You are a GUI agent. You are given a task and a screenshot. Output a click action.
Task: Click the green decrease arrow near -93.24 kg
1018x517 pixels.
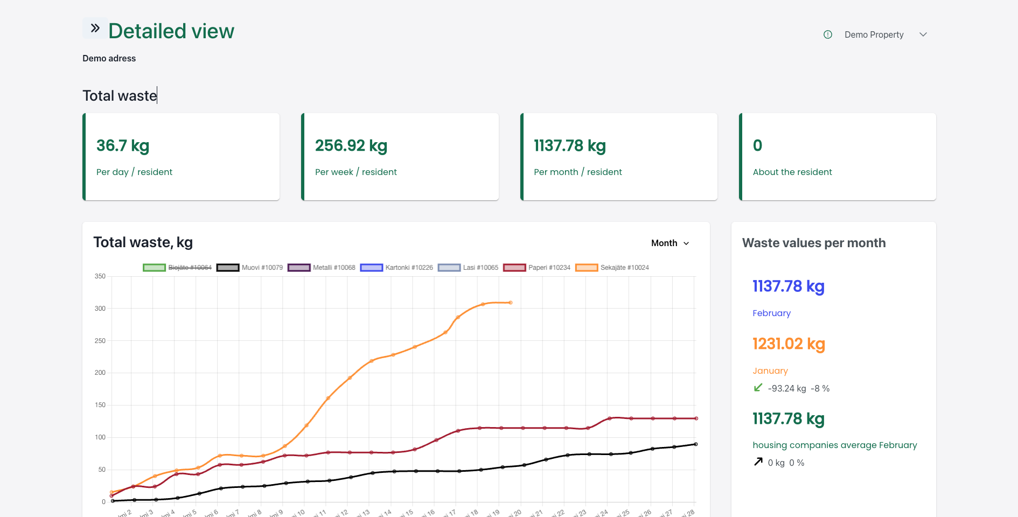click(x=757, y=388)
